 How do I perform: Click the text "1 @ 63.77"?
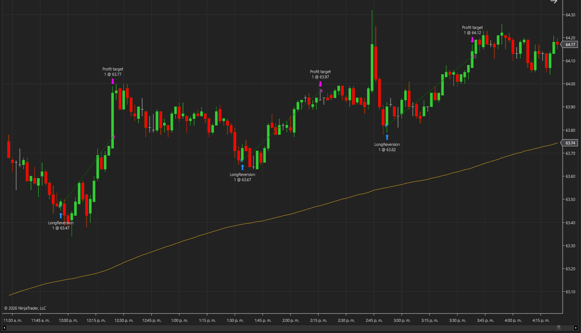[x=112, y=74]
